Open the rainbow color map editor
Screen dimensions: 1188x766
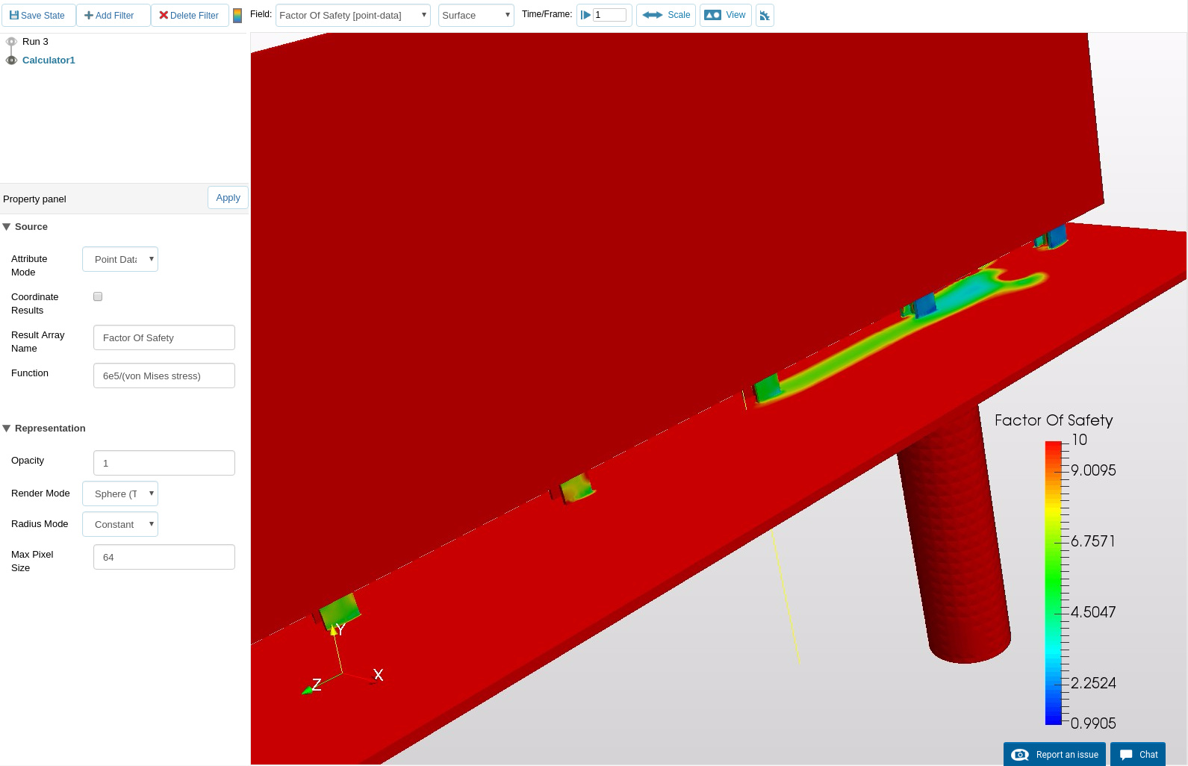click(x=237, y=16)
